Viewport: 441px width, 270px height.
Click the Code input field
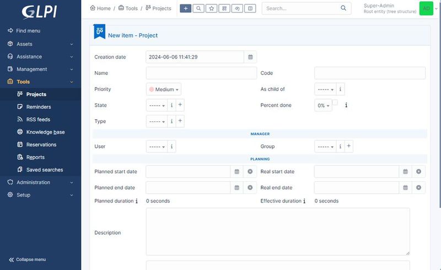(370, 73)
